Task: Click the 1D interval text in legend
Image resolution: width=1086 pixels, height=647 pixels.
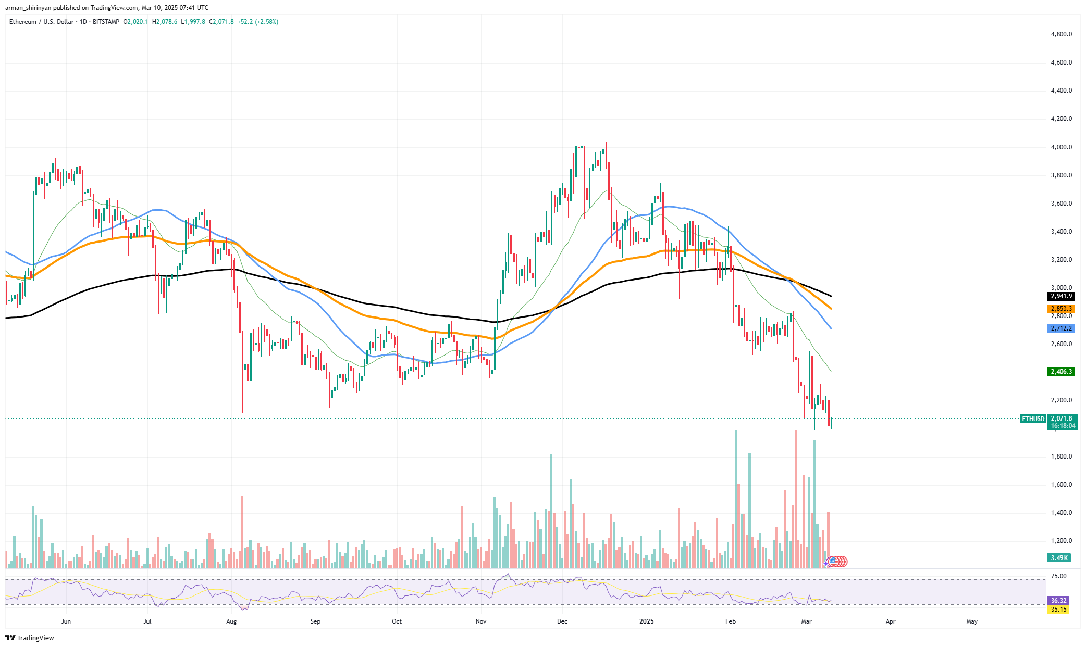Action: [x=83, y=22]
